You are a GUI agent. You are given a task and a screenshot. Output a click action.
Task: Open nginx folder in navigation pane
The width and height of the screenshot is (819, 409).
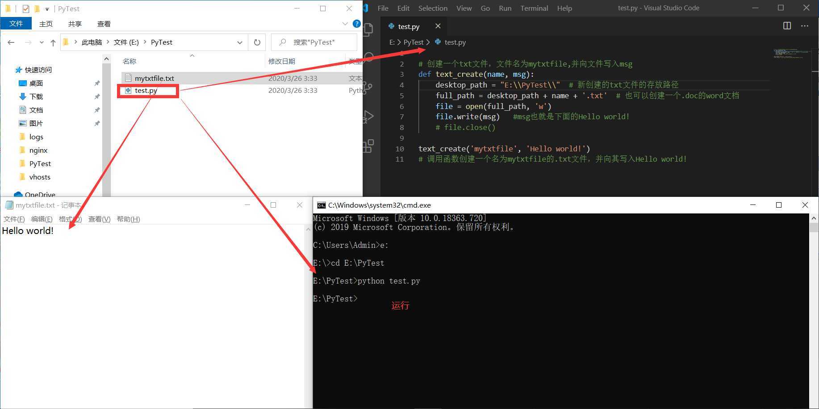point(38,150)
